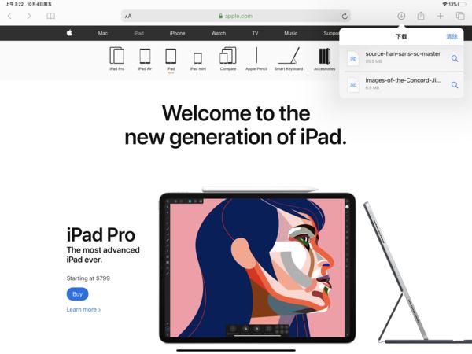The width and height of the screenshot is (472, 354).
Task: Click the 'Starting at $799' text
Action: pos(88,278)
